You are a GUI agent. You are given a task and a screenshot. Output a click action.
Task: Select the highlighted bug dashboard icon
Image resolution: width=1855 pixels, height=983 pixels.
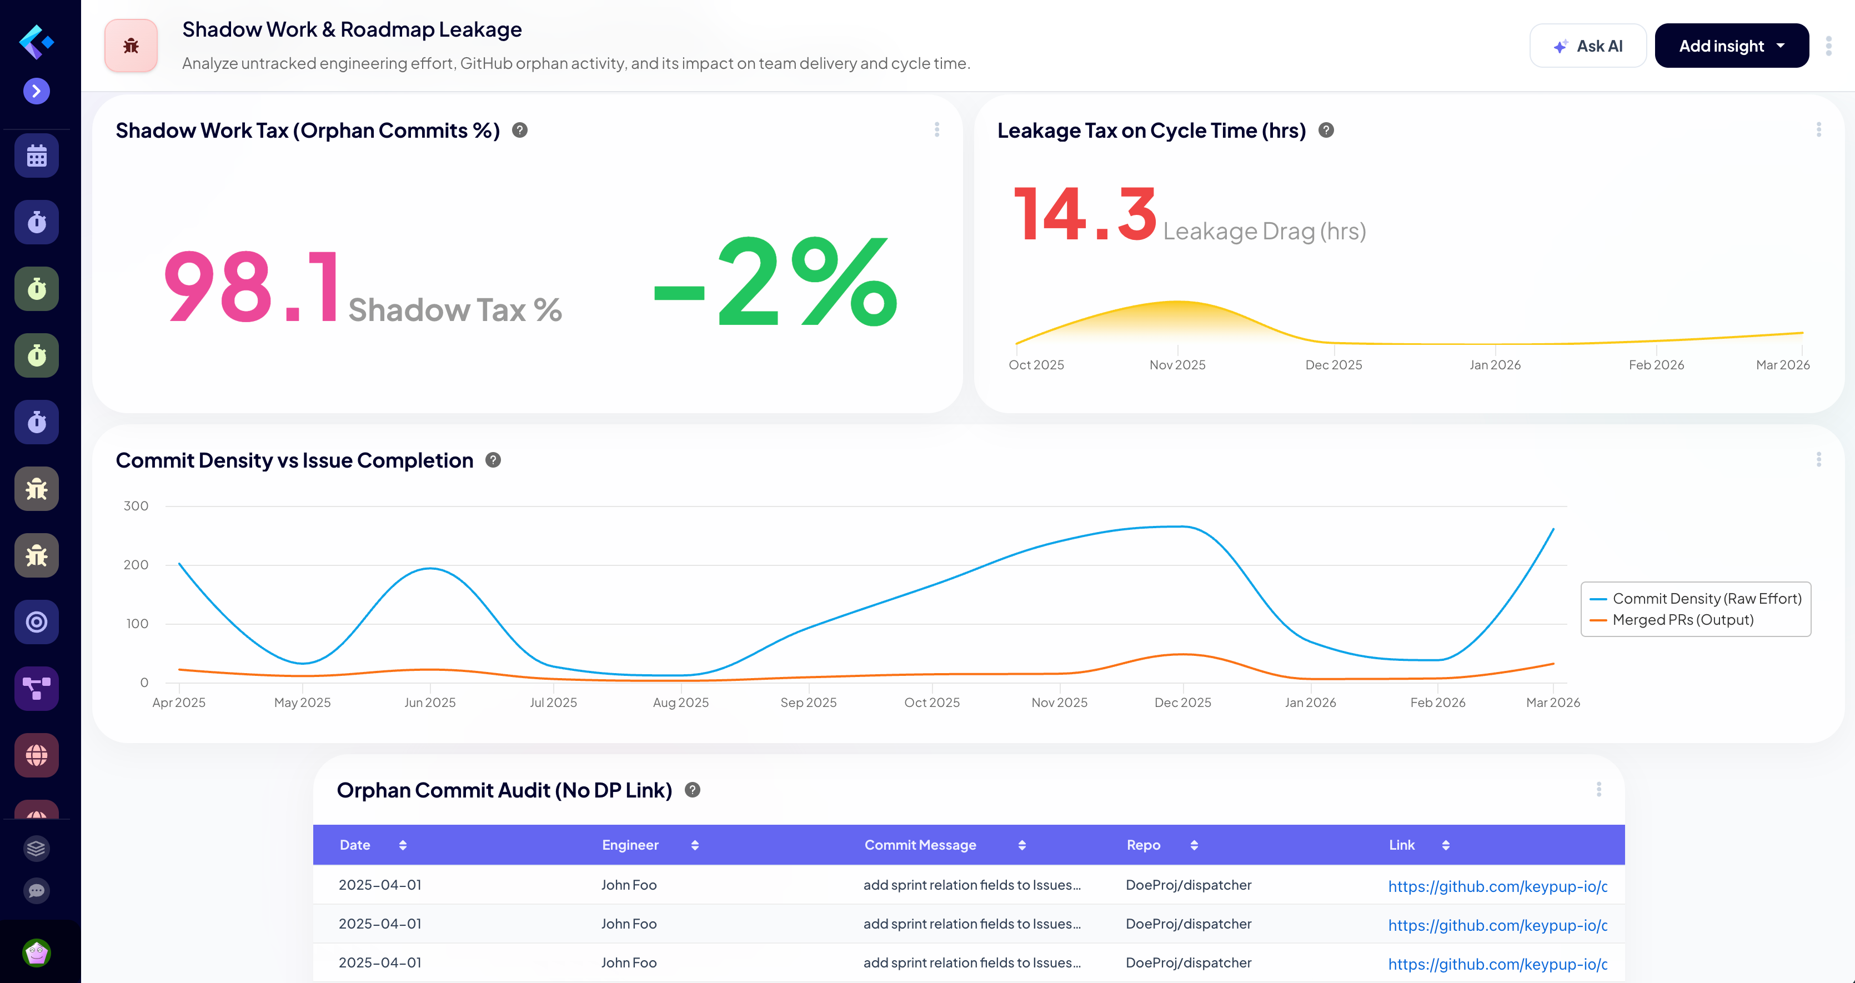pos(36,488)
